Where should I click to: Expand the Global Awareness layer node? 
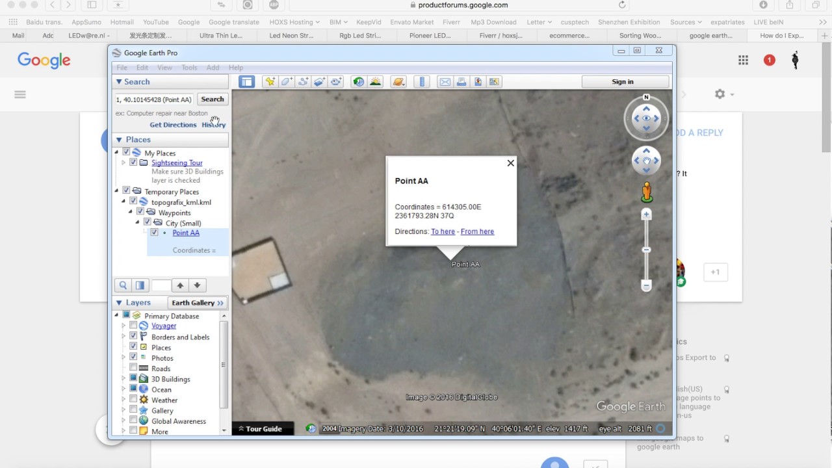123,421
